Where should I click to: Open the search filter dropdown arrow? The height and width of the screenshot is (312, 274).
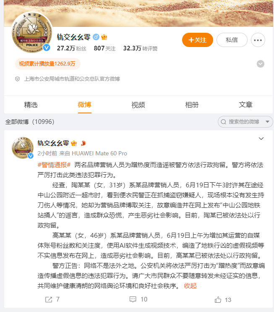[x=267, y=122]
